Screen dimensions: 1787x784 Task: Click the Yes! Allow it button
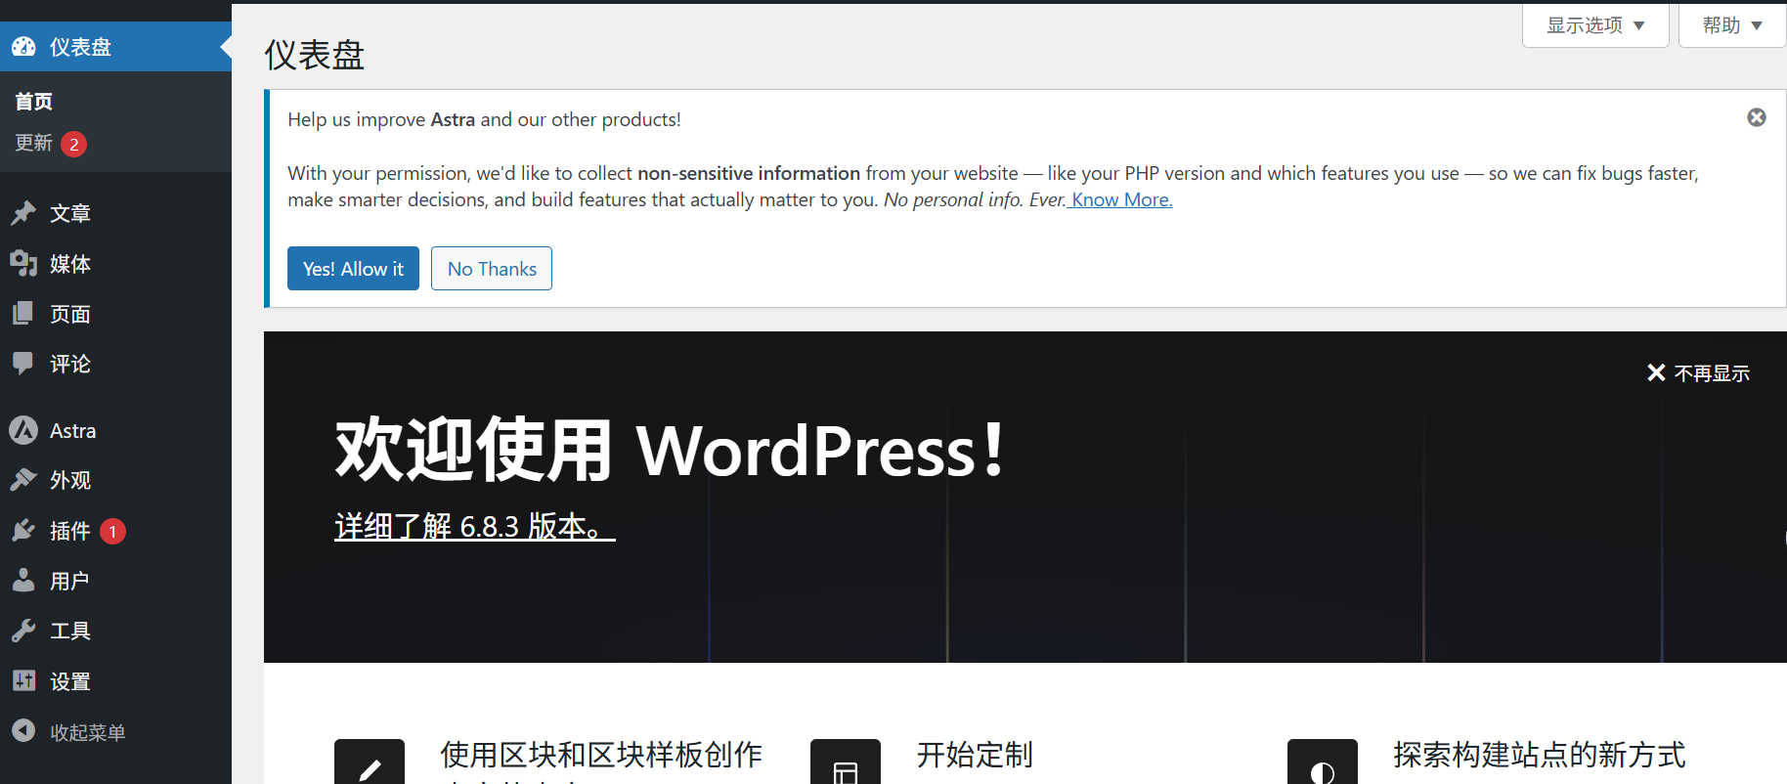[x=353, y=268]
